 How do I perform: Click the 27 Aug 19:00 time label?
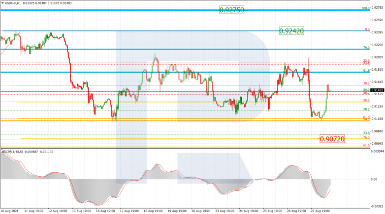click(320, 211)
